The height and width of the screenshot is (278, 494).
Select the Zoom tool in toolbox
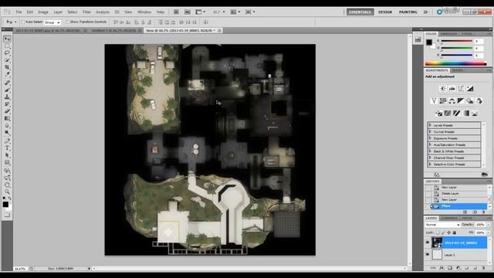pos(7,192)
